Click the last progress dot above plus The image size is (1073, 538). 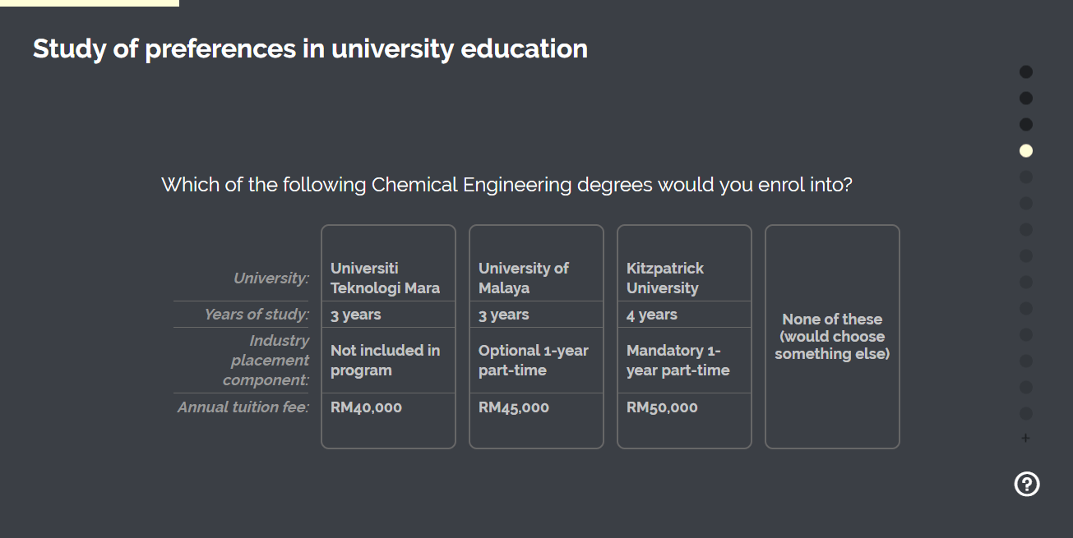(1026, 414)
